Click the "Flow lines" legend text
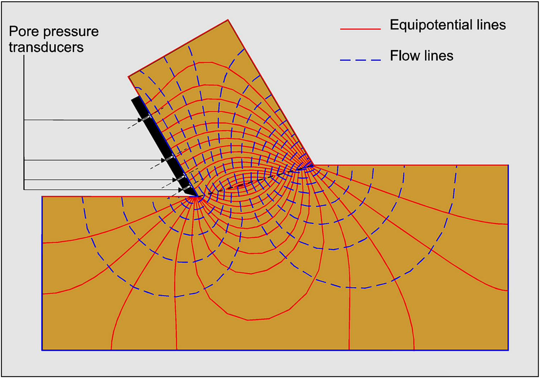Image resolution: width=540 pixels, height=378 pixels. (x=421, y=56)
